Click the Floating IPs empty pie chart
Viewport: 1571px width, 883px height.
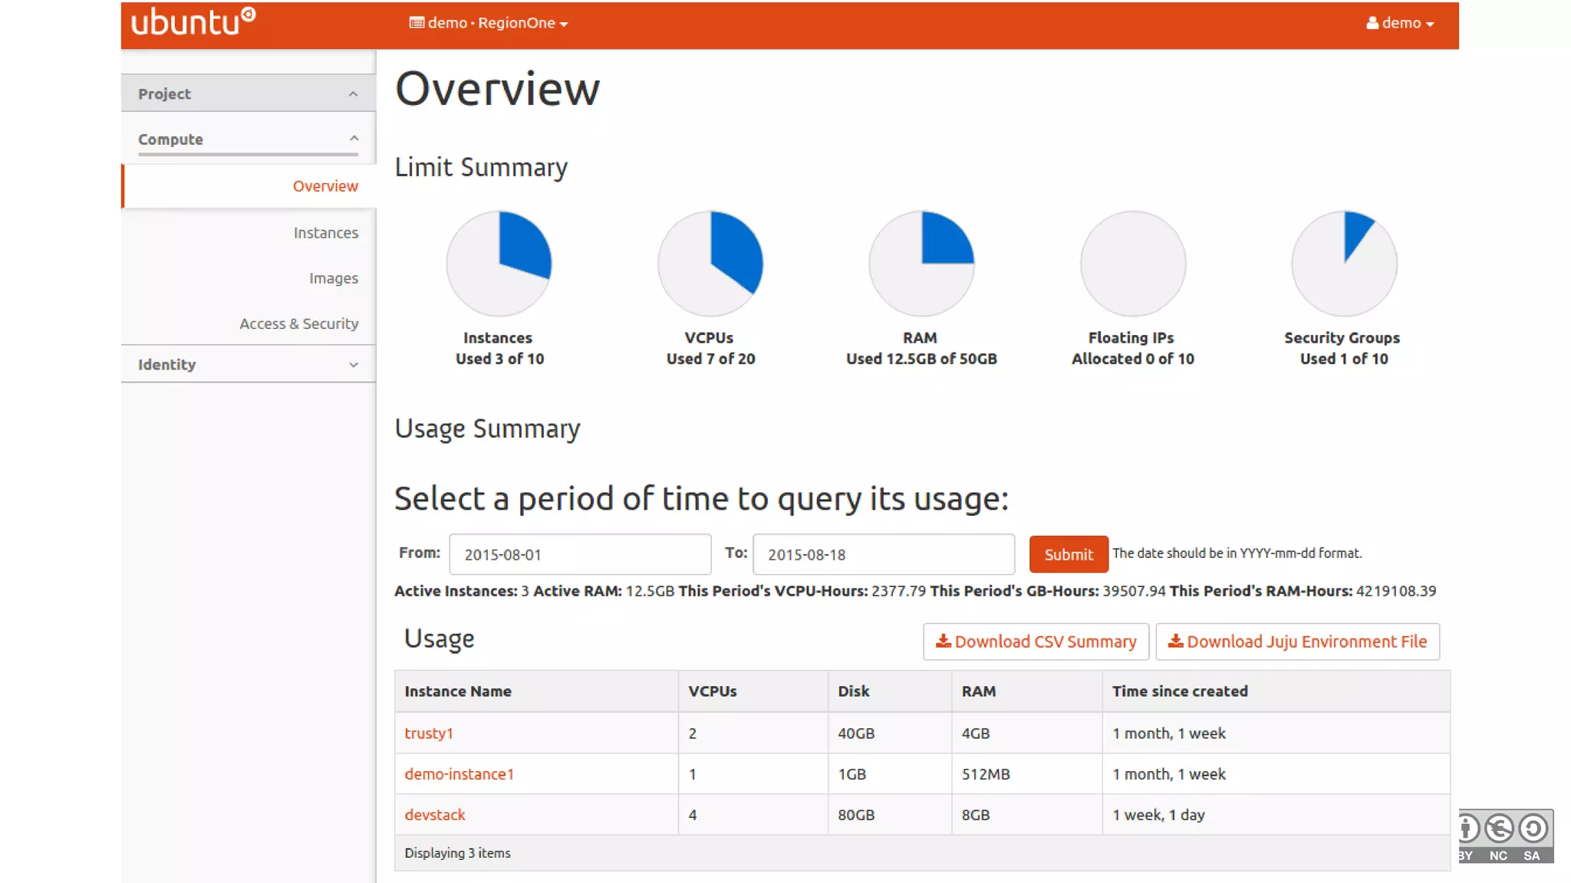1133,264
